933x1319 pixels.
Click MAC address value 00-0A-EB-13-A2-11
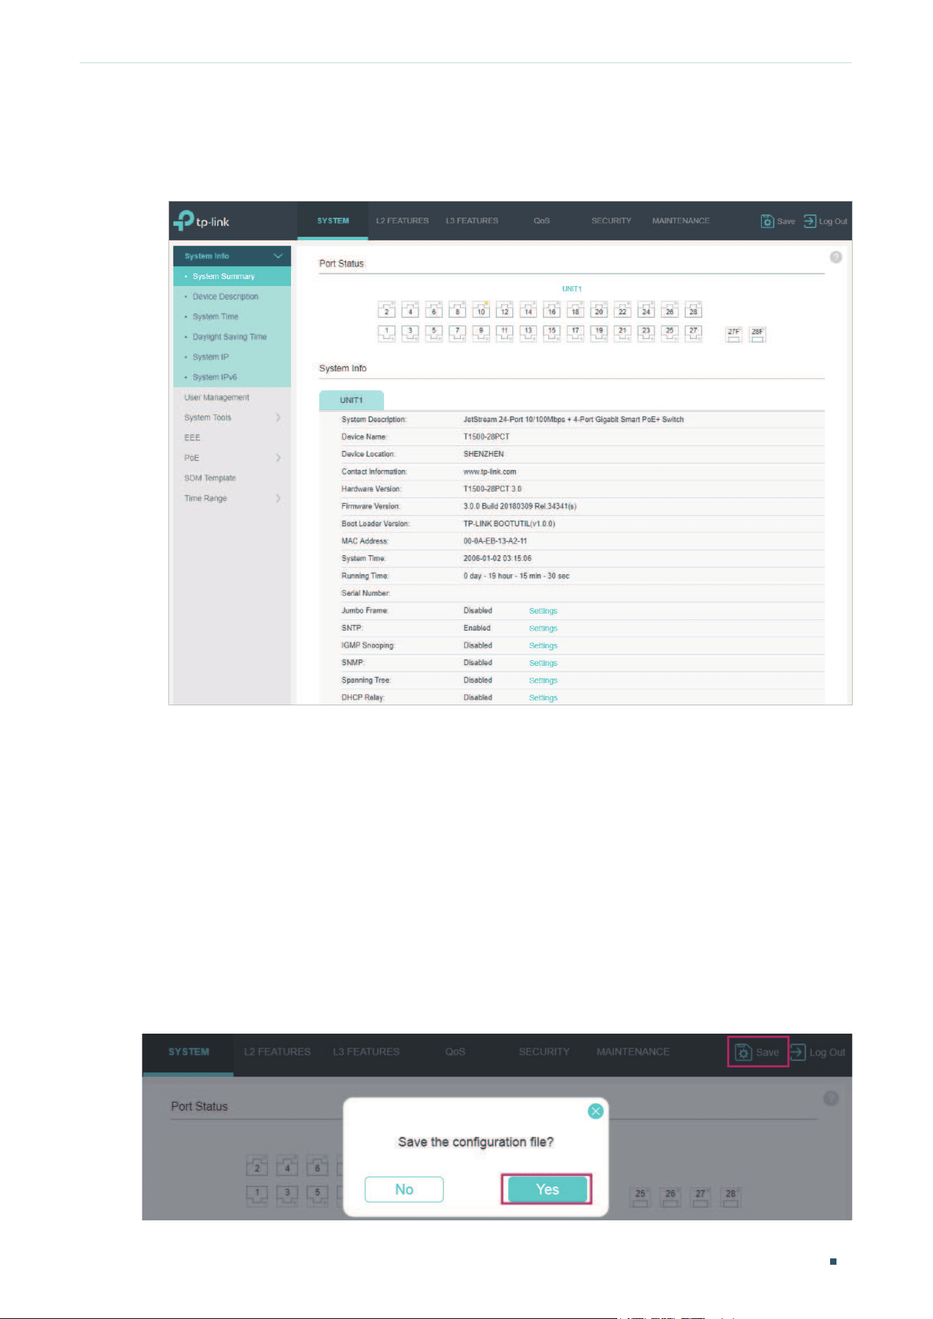[x=495, y=541]
